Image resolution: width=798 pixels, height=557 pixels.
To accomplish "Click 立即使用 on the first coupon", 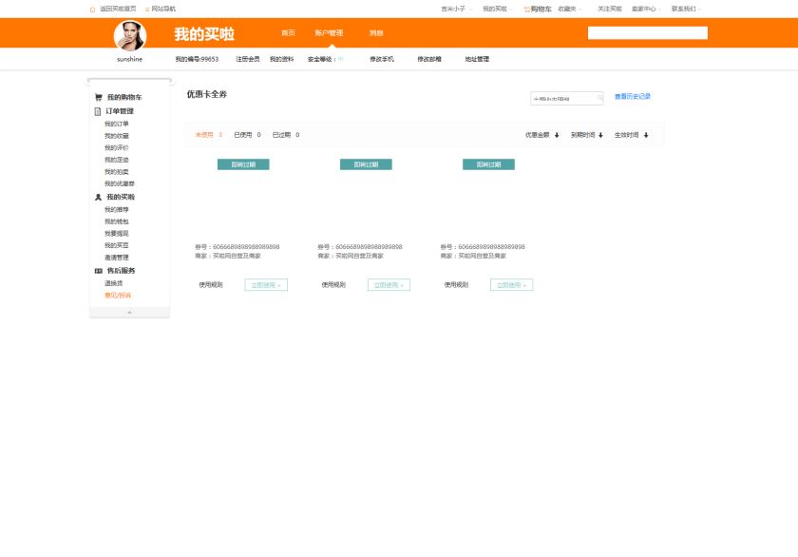I will click(x=266, y=285).
